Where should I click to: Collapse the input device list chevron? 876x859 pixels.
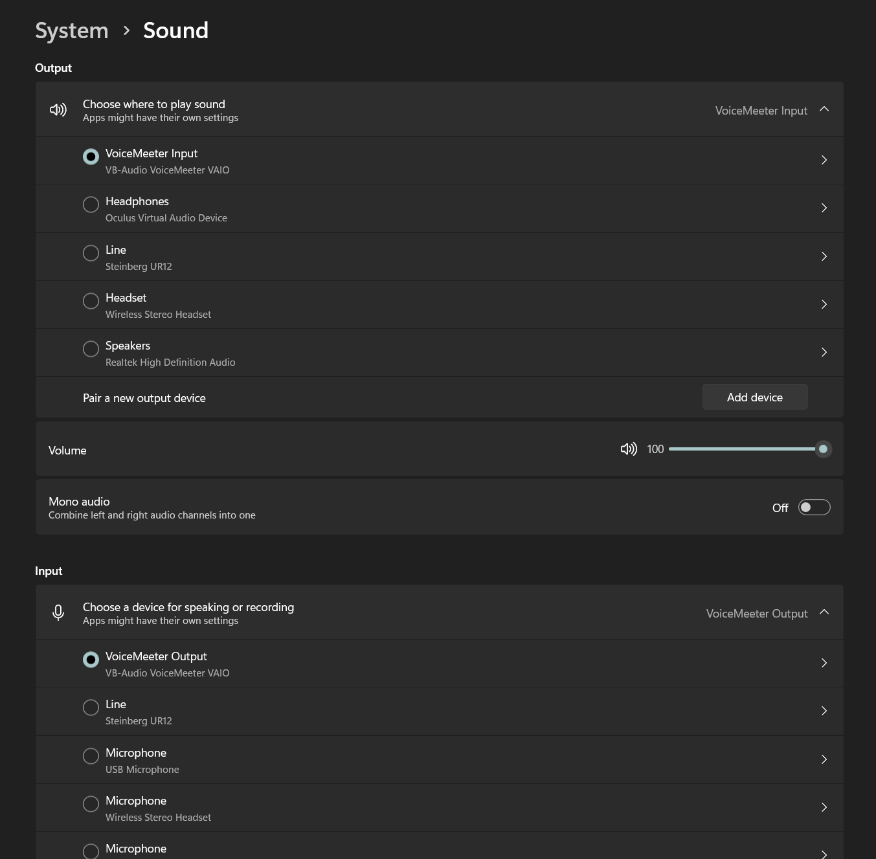pos(824,612)
